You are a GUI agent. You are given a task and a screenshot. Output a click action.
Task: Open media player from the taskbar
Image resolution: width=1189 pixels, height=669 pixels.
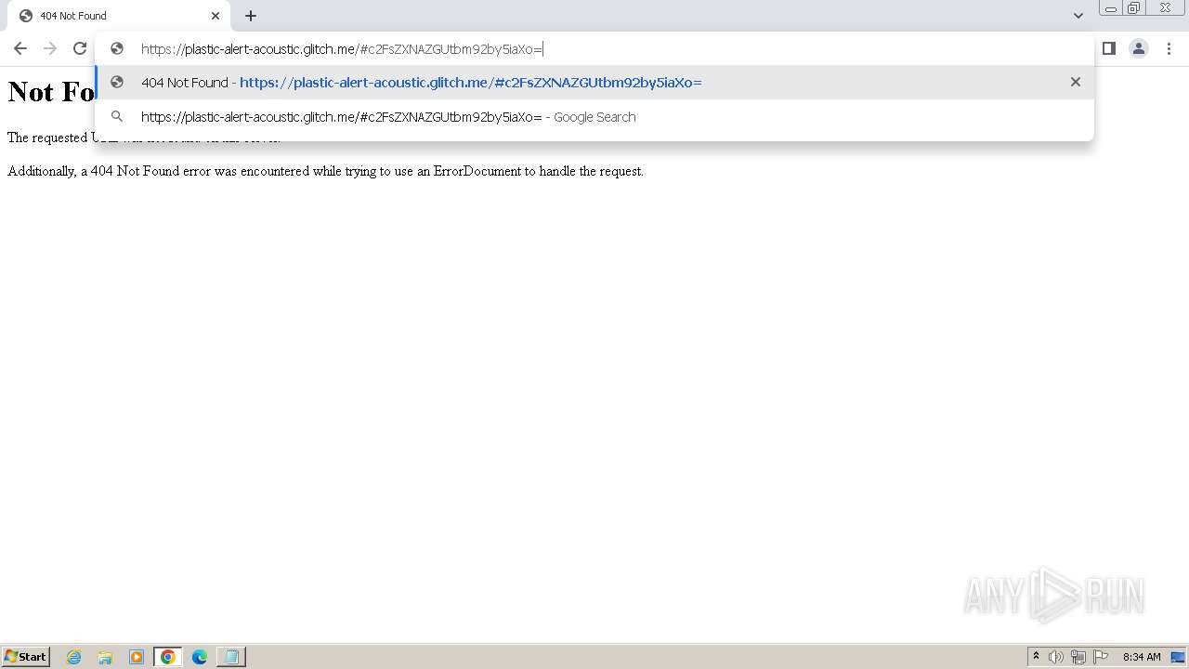pyautogui.click(x=137, y=657)
